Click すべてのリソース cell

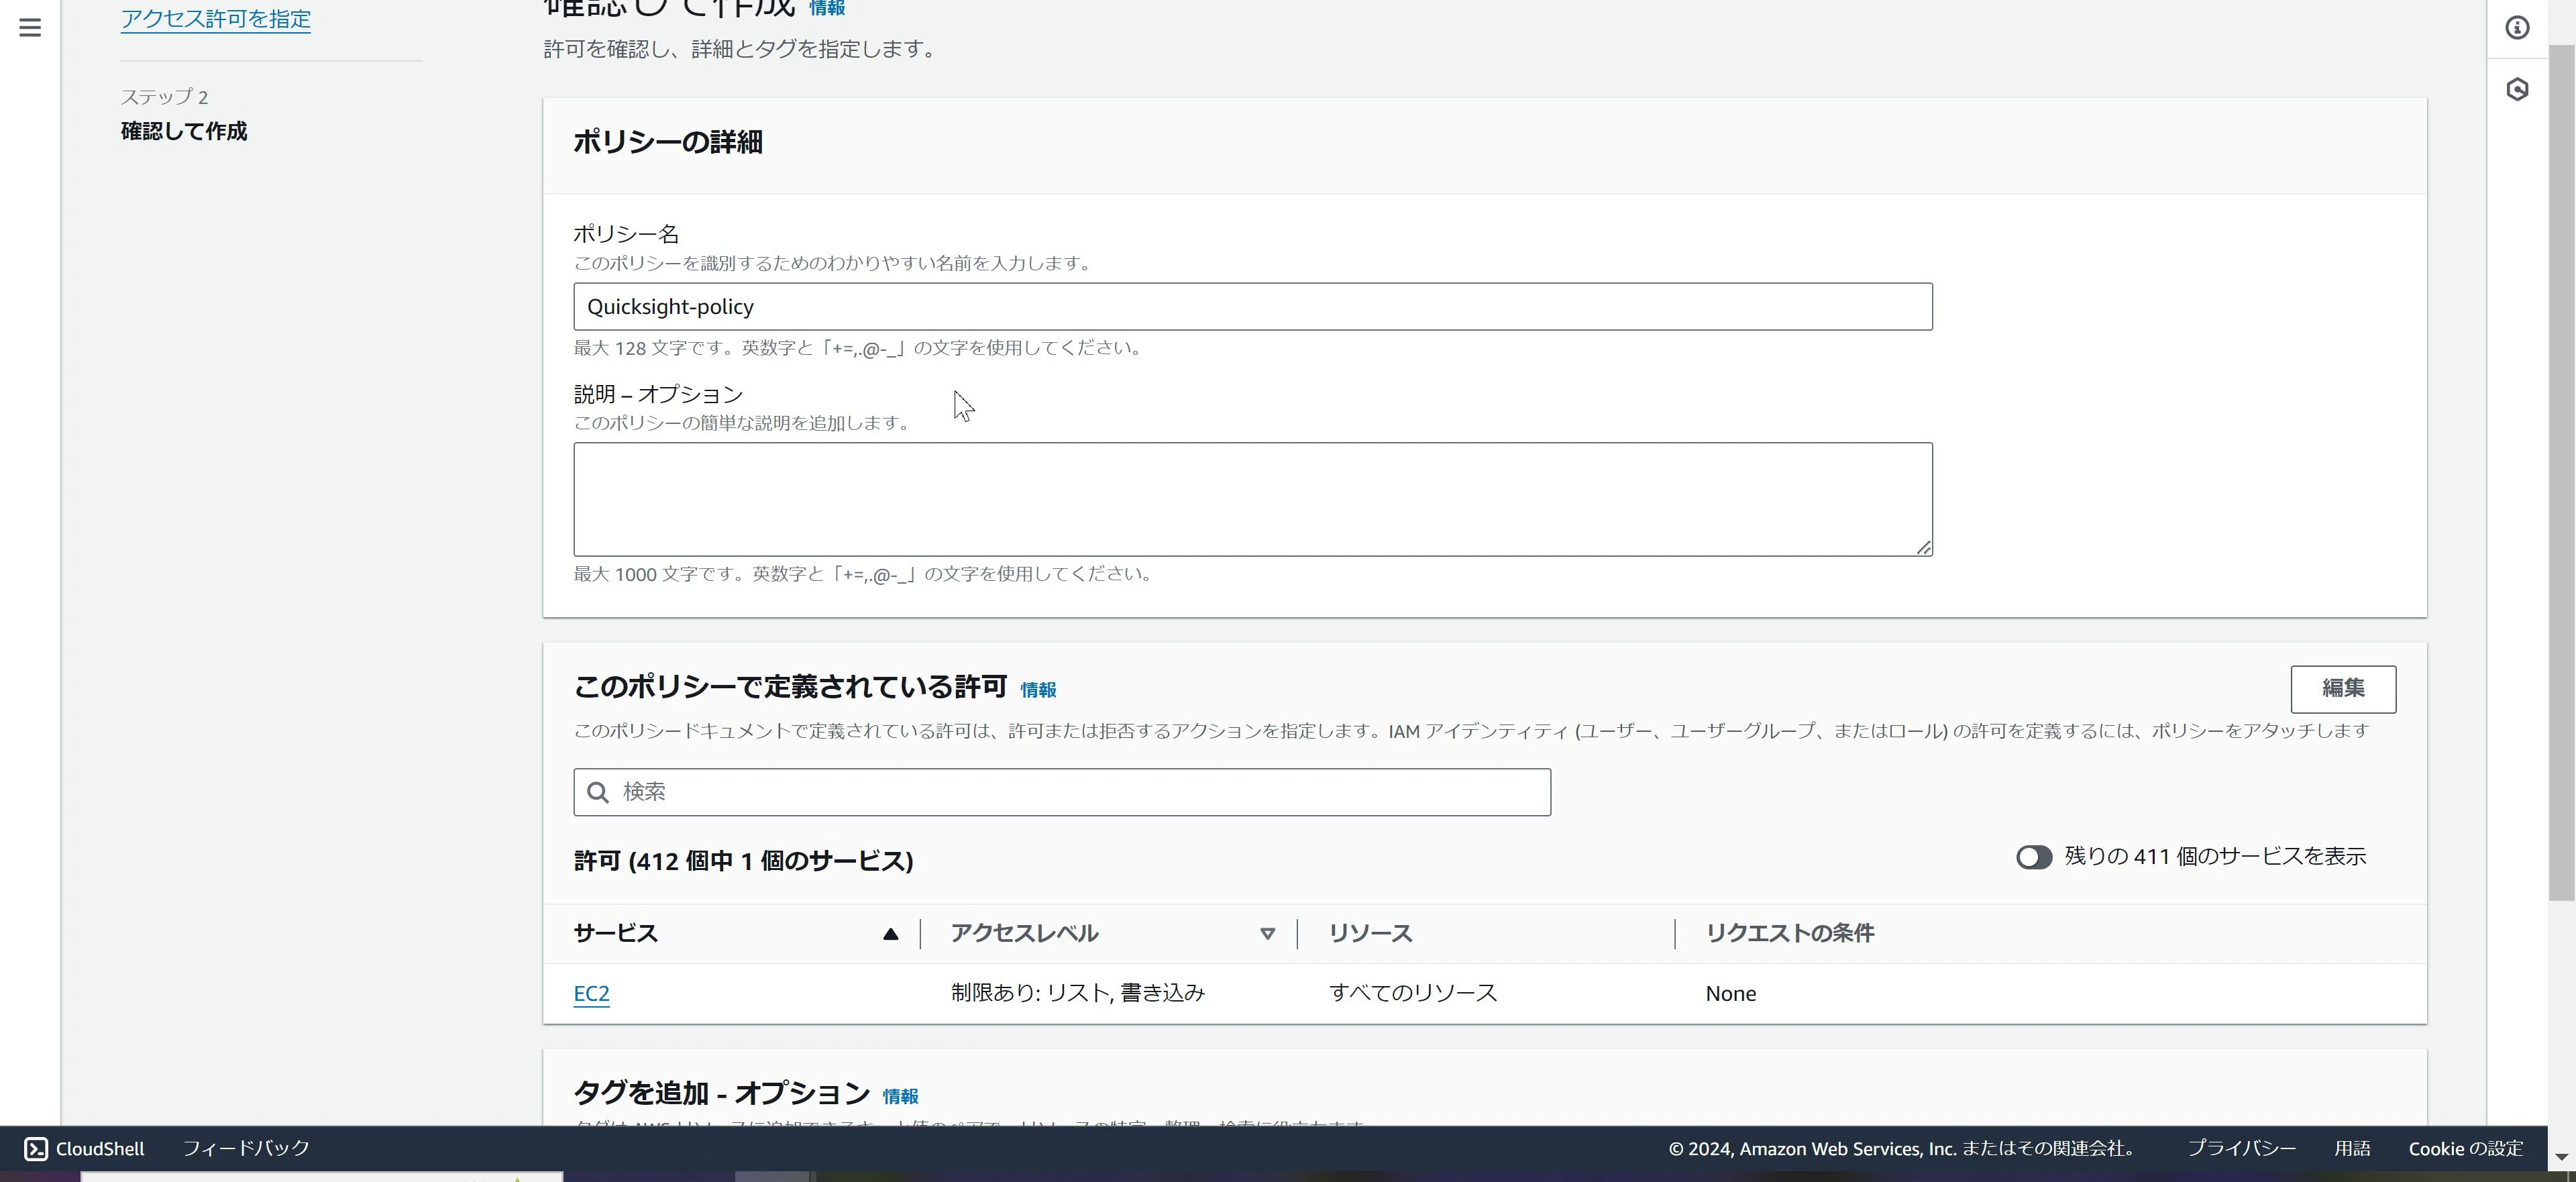tap(1412, 993)
